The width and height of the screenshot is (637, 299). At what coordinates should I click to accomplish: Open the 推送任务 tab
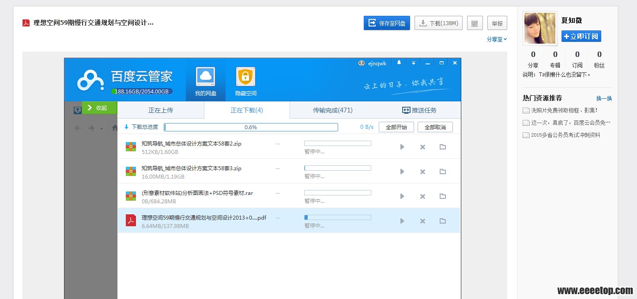pos(419,110)
